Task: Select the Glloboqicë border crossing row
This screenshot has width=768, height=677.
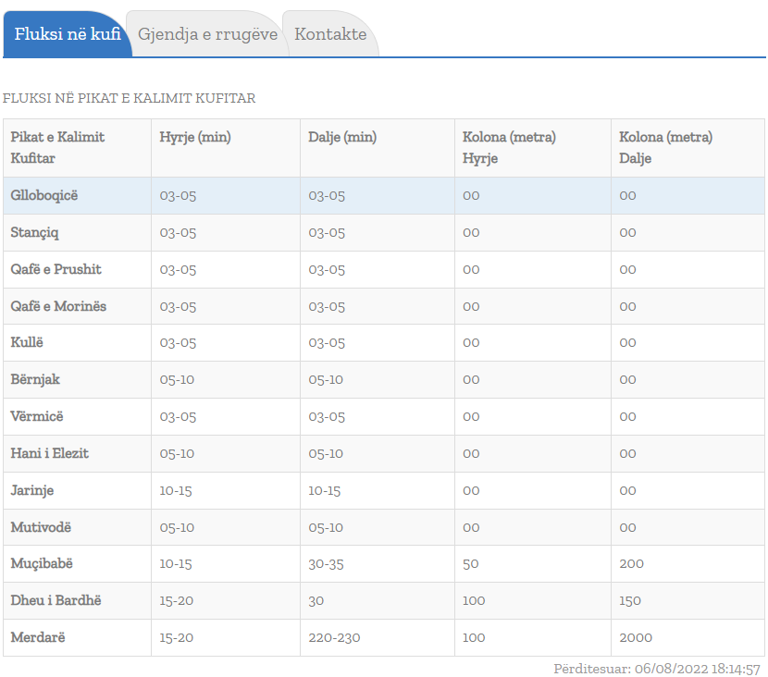Action: pyautogui.click(x=44, y=195)
